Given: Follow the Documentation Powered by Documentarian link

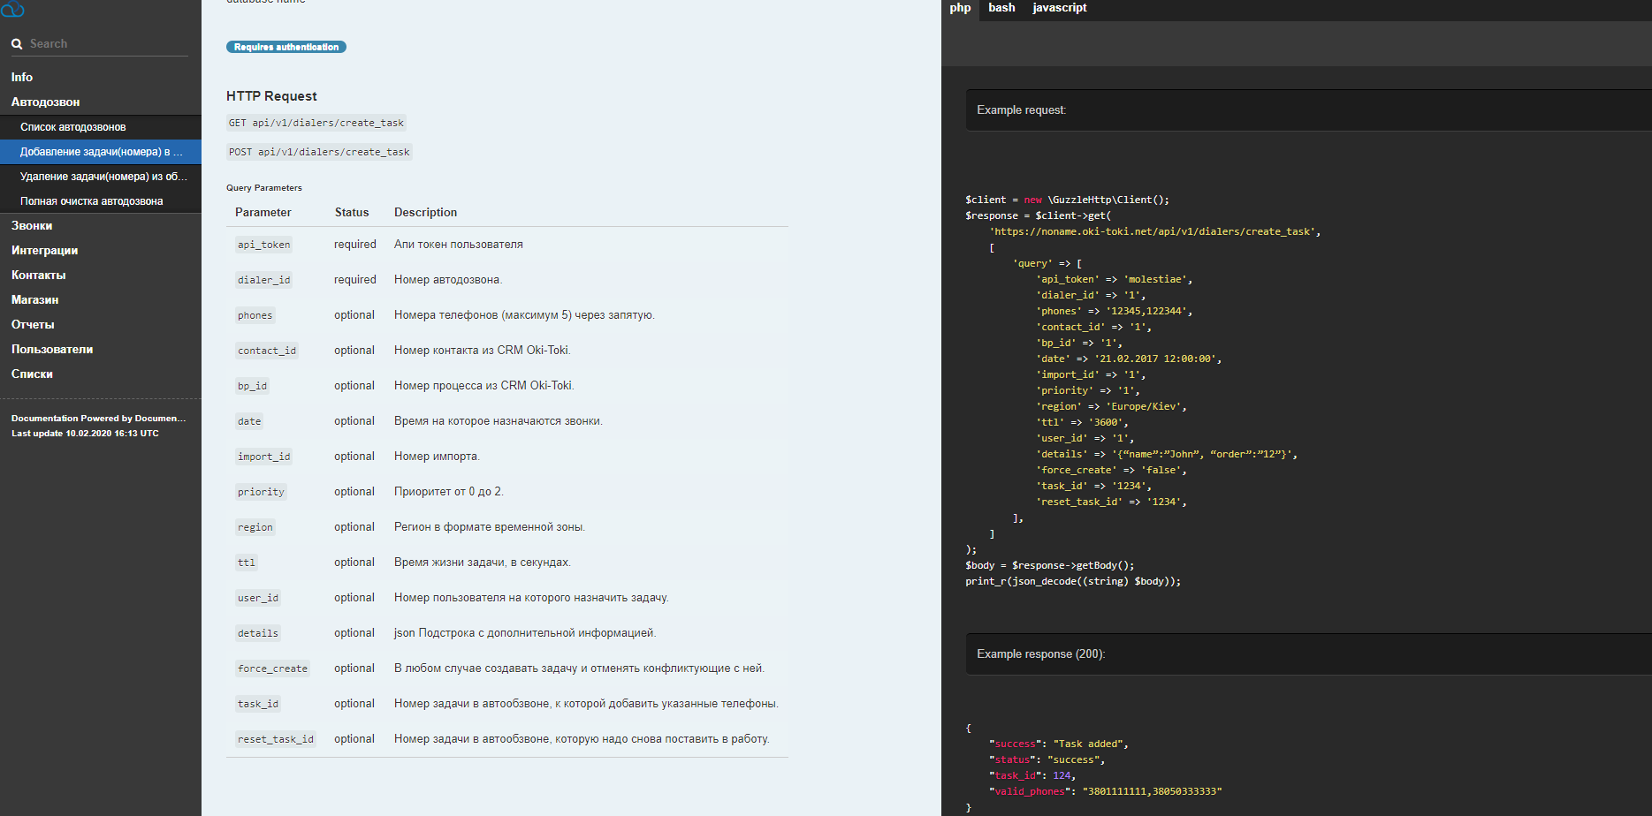Looking at the screenshot, I should coord(98,419).
